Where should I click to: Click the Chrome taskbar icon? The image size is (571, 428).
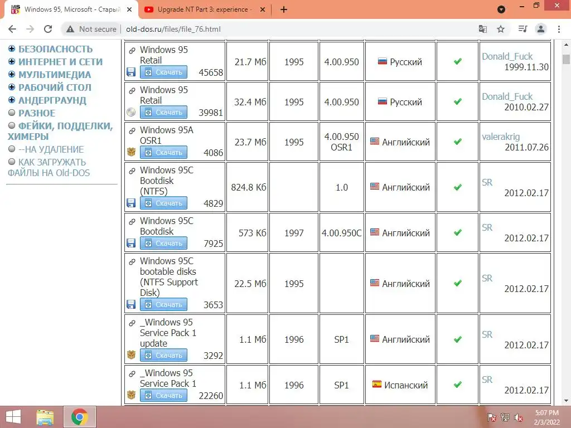coord(79,417)
